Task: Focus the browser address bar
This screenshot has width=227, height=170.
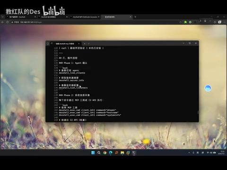Action: pyautogui.click(x=95, y=22)
